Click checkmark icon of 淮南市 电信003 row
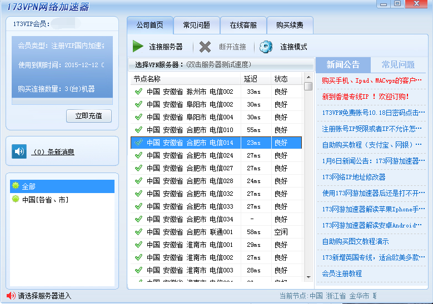433x304 pixels. (138, 270)
